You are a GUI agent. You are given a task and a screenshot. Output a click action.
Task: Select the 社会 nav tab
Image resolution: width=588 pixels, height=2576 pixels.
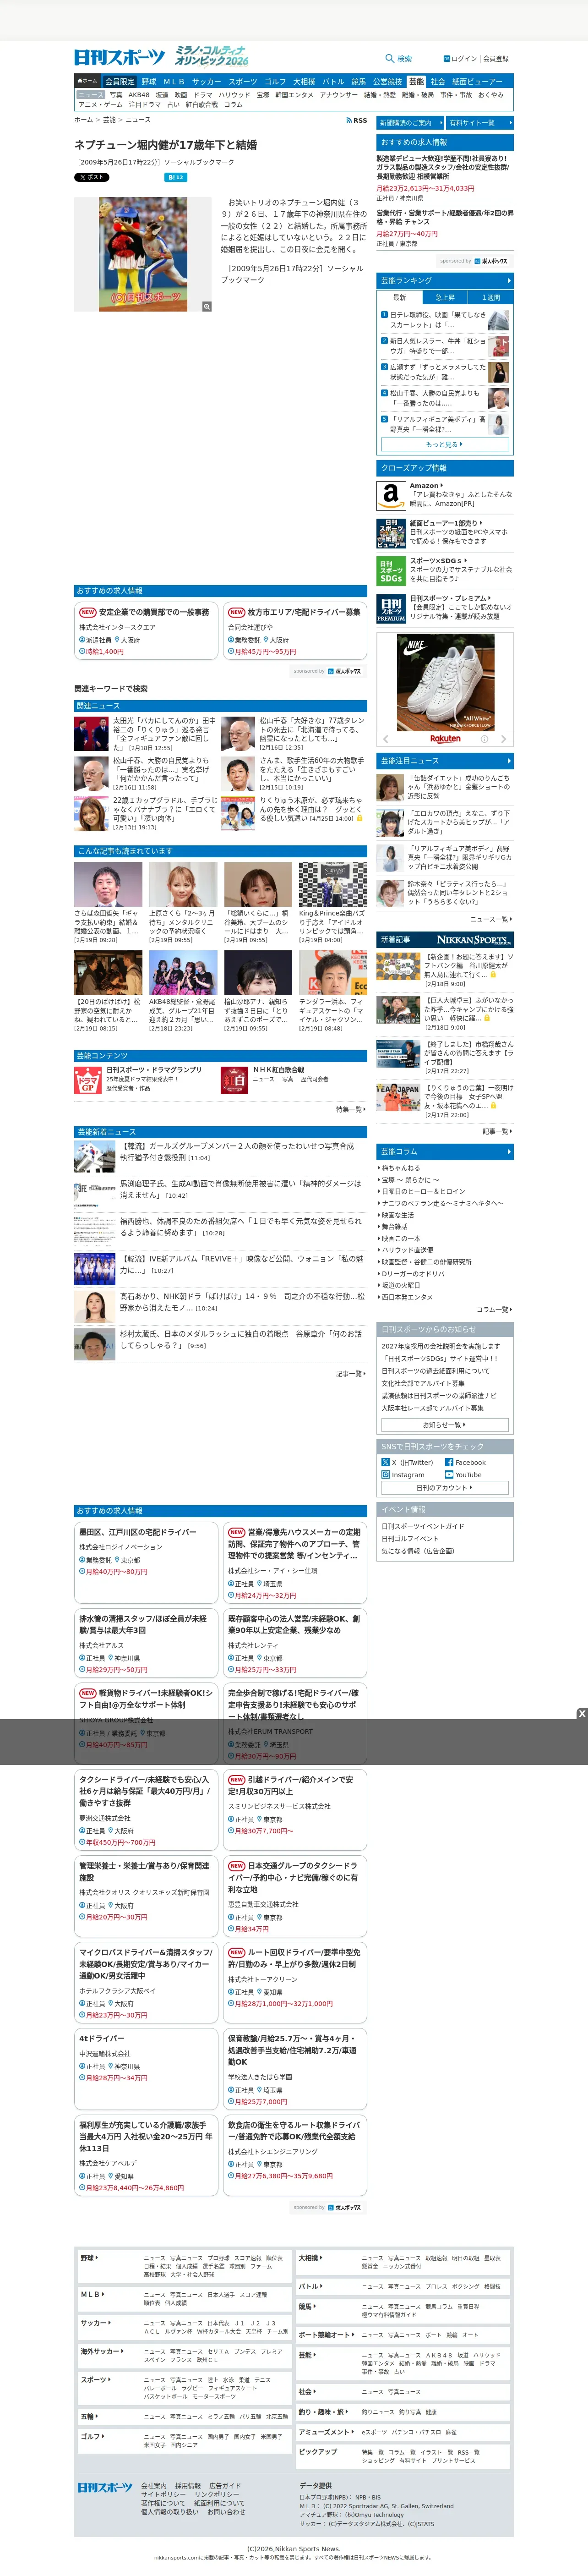[x=438, y=81]
